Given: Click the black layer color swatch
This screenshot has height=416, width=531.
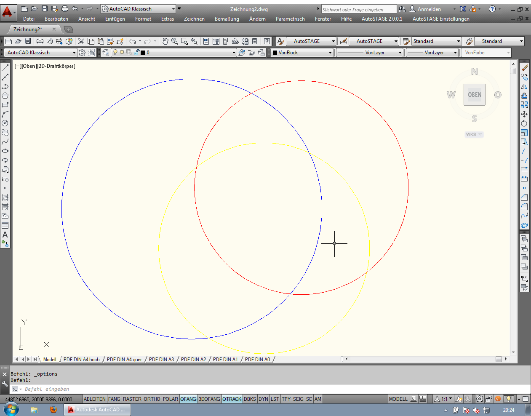Looking at the screenshot, I should (x=143, y=53).
